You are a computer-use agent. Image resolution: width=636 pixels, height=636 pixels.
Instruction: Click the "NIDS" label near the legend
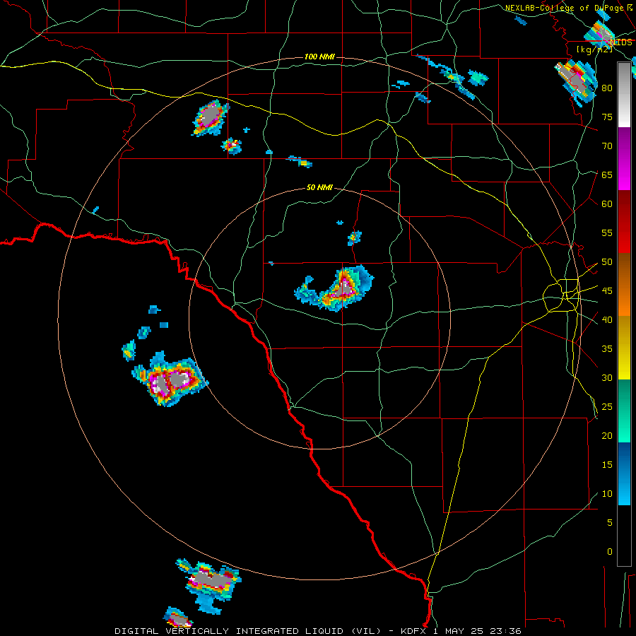pyautogui.click(x=621, y=42)
